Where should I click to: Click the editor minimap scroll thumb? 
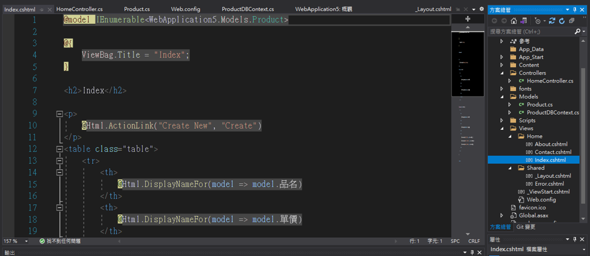click(468, 63)
